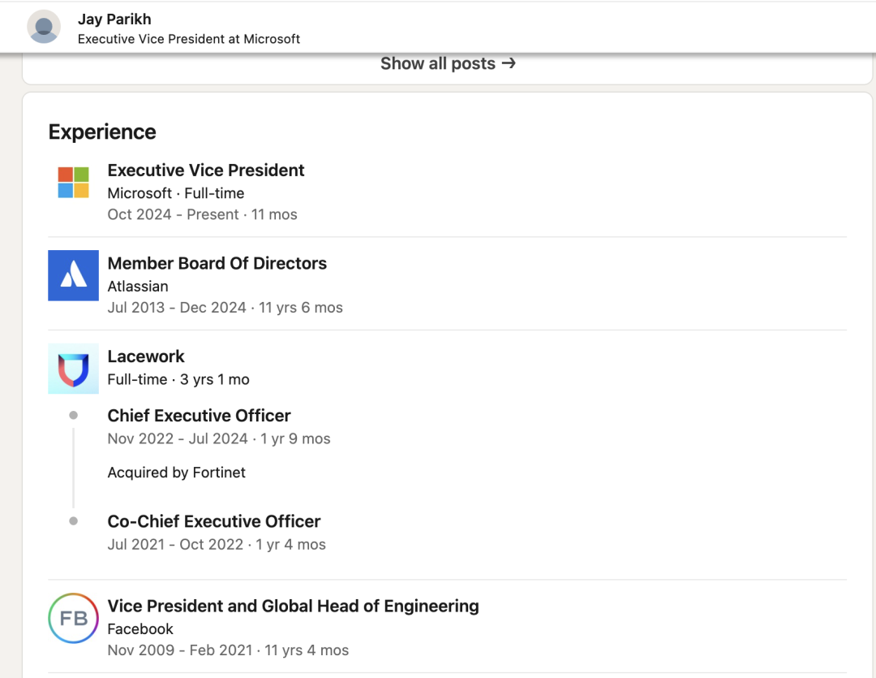Click the Facebook company name text

pos(140,629)
